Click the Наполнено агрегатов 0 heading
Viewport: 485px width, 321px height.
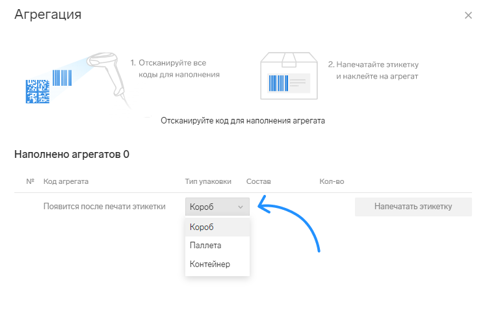pyautogui.click(x=72, y=154)
